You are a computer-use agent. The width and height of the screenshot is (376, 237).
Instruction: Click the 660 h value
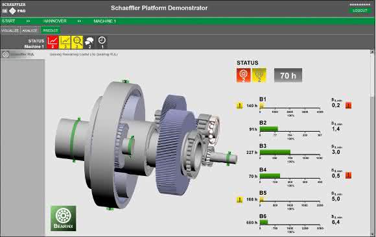[x=252, y=223]
